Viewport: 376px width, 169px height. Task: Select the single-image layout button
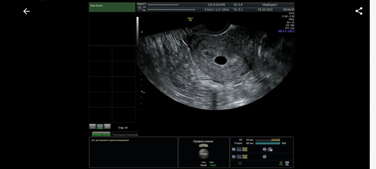point(92,127)
